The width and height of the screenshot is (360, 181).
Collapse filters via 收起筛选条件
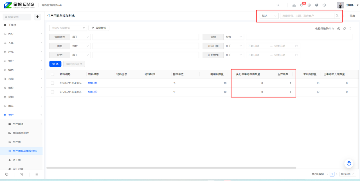click(x=325, y=29)
